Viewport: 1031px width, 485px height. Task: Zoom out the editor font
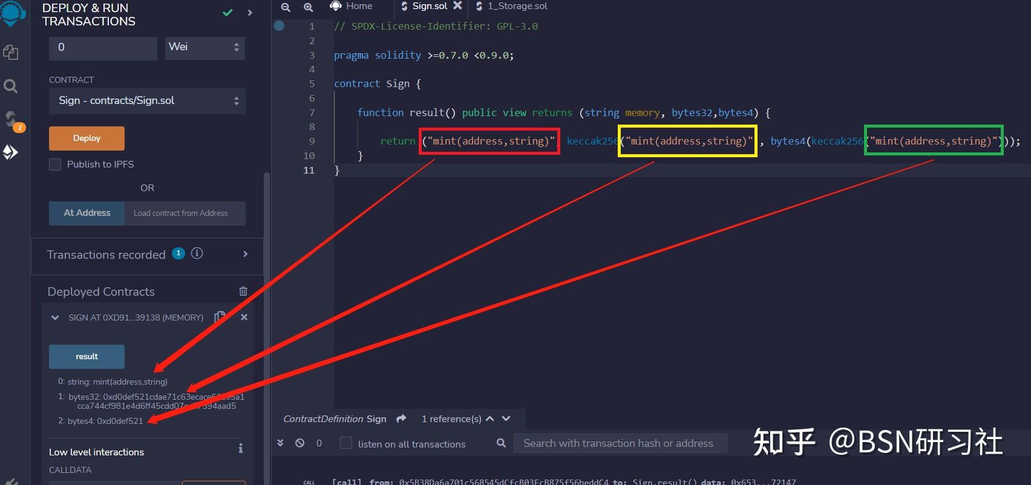[x=286, y=7]
